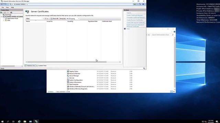Click the System Information shortcut icon
The height and width of the screenshot is (123, 220).
click(68, 82)
